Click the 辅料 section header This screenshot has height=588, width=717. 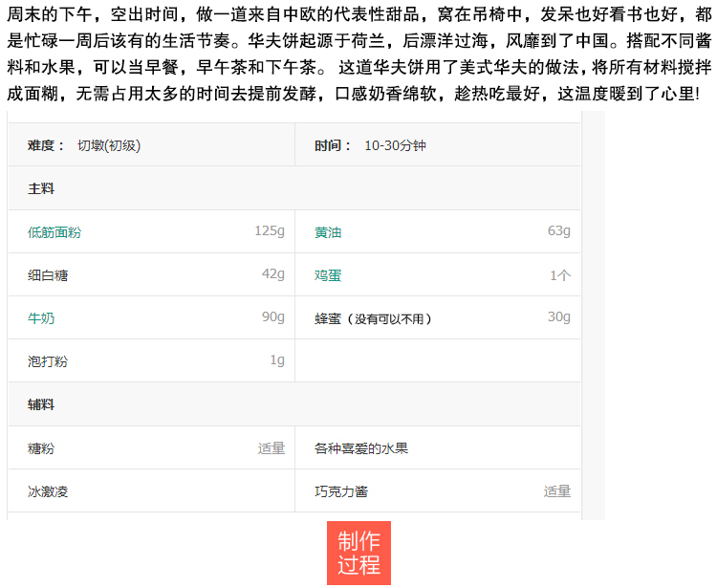(294, 404)
